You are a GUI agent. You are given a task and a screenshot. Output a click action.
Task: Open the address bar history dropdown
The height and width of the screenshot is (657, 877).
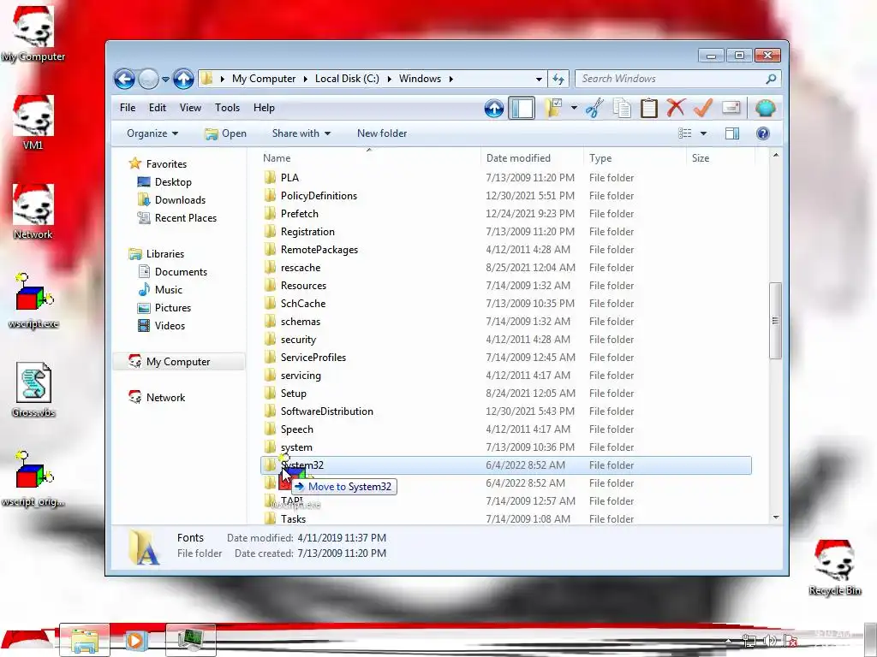pos(539,80)
